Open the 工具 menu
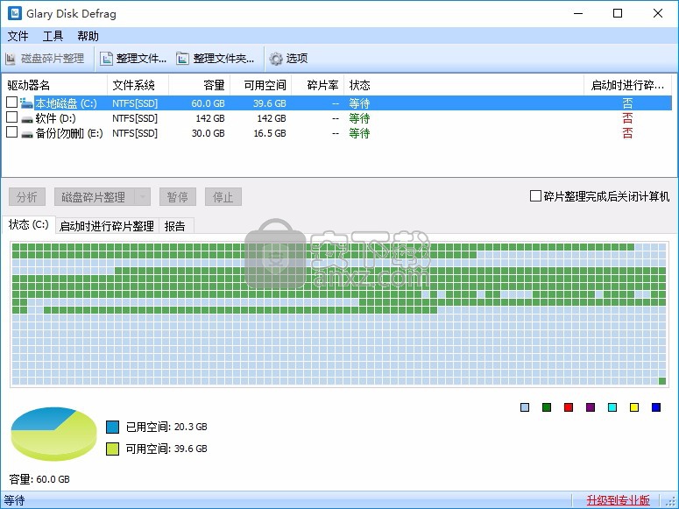Viewport: 679px width, 509px height. 53,36
